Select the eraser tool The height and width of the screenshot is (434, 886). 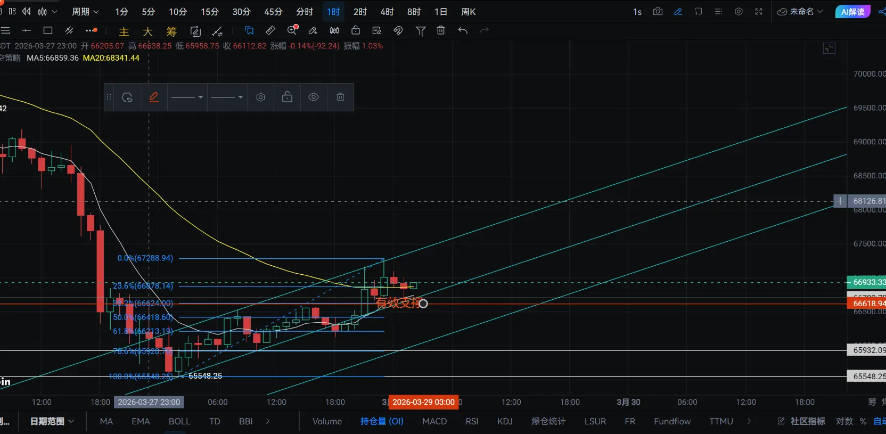pos(313,30)
